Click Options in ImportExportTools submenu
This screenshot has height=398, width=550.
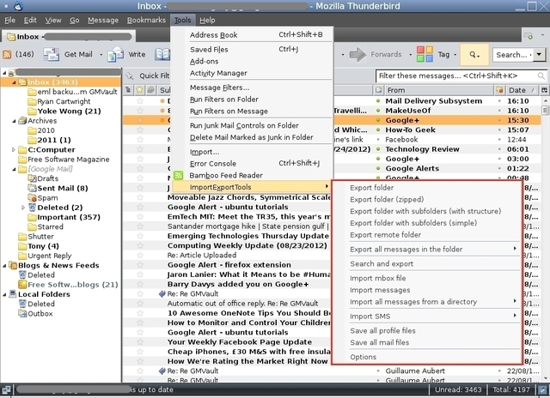click(363, 357)
